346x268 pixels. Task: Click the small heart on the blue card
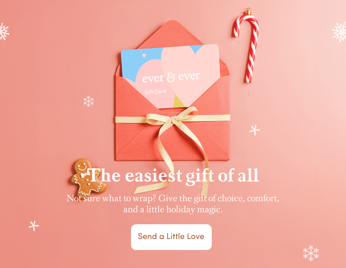coord(144,56)
